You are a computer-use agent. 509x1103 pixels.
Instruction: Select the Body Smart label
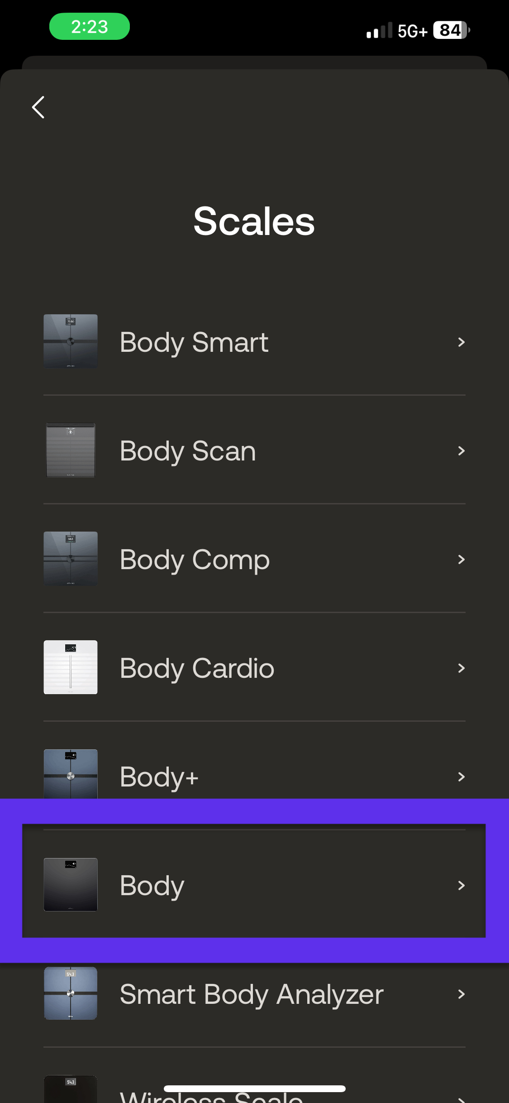tap(194, 343)
